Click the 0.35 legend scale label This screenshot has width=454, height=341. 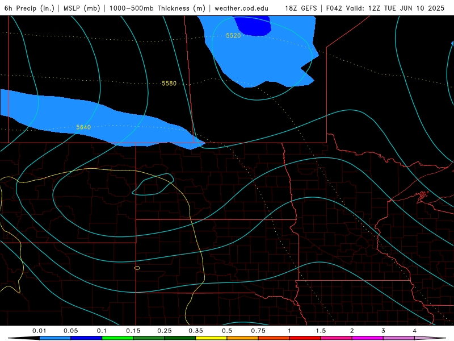click(196, 331)
